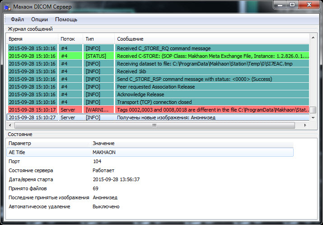Screen dimensions: 323x225
Task: Select the Порт parameter row
Action: (x=150, y=161)
